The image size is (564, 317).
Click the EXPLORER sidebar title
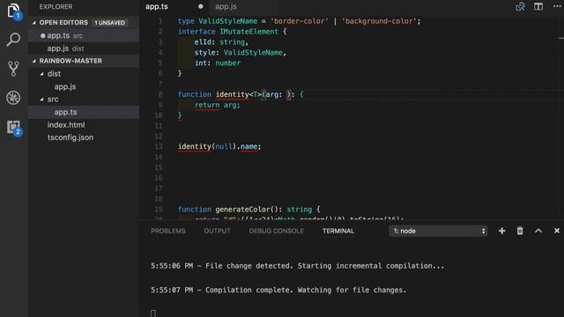click(x=56, y=7)
